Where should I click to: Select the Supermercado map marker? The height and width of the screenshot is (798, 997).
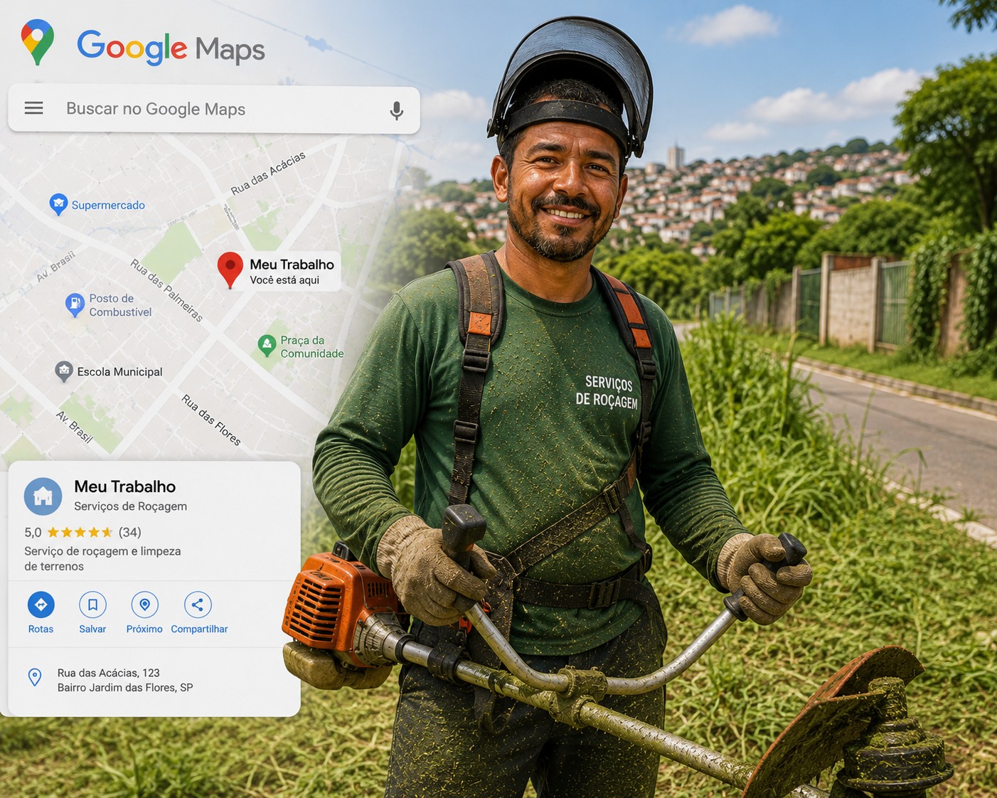(x=58, y=205)
